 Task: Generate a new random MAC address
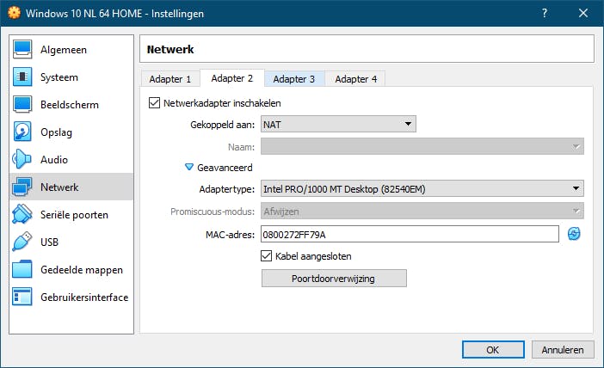[575, 234]
